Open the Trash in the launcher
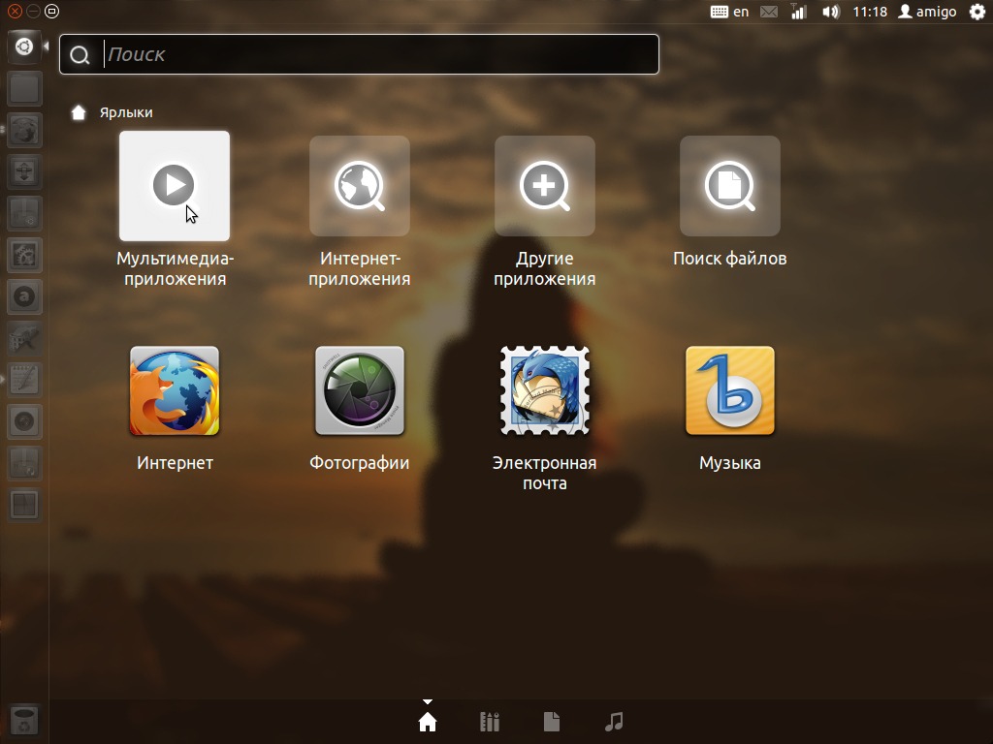The image size is (993, 744). point(24,721)
